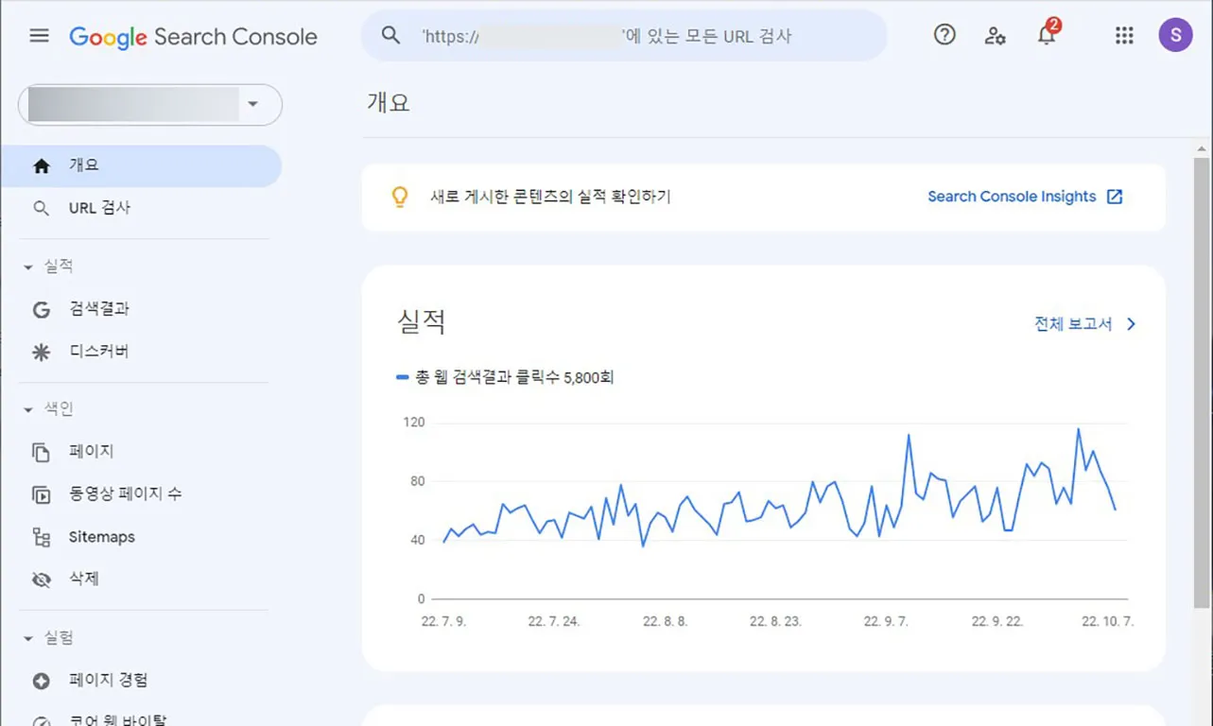Click 새로 게시한 콘텐츠의 실적 확인하기 text
This screenshot has width=1213, height=726.
tap(550, 197)
